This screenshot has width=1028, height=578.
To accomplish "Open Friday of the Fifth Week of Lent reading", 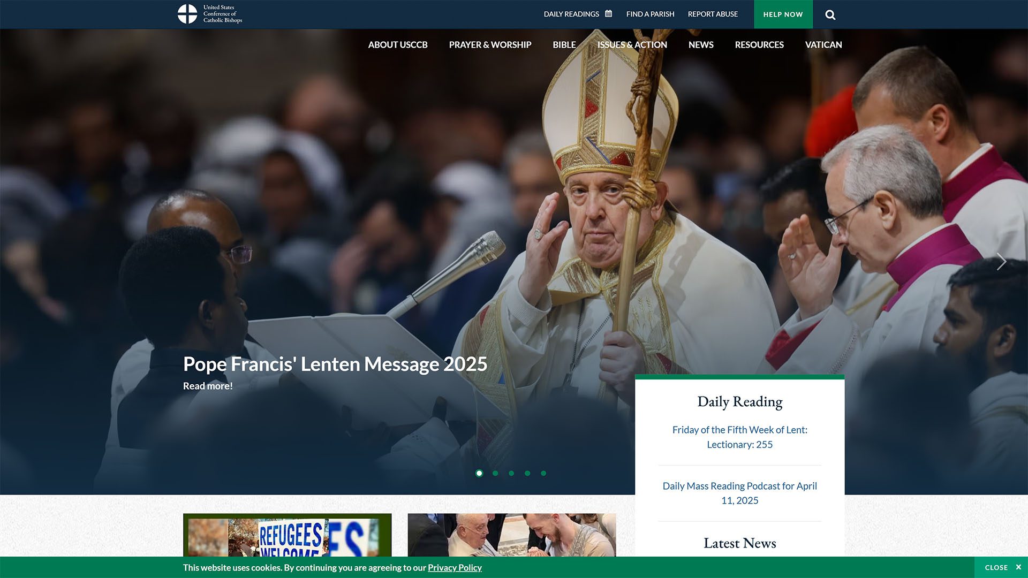I will pyautogui.click(x=739, y=437).
